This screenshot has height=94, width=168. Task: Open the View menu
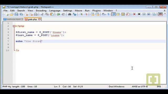tap(30, 10)
